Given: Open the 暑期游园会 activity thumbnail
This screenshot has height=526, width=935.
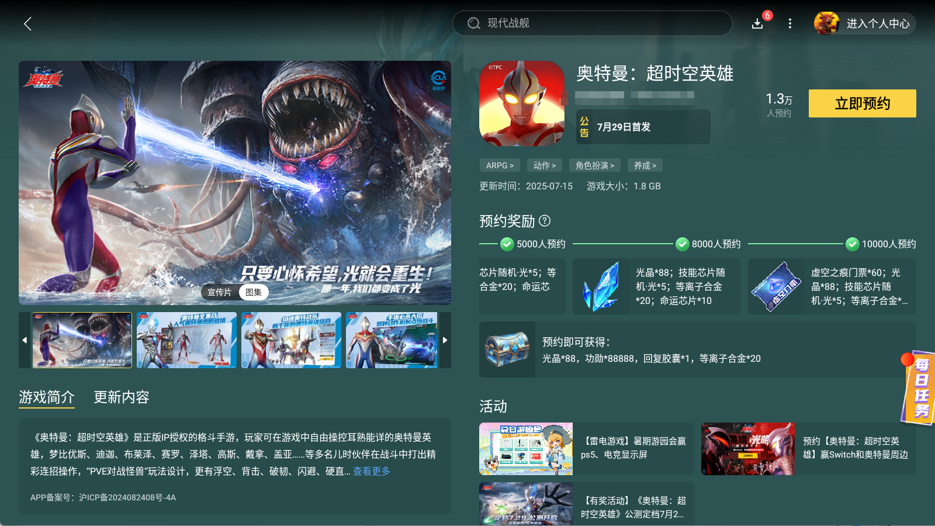Looking at the screenshot, I should click(526, 449).
